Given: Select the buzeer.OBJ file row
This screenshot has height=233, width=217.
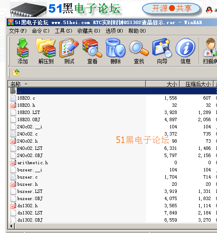Looking at the screenshot, I should point(113,198).
